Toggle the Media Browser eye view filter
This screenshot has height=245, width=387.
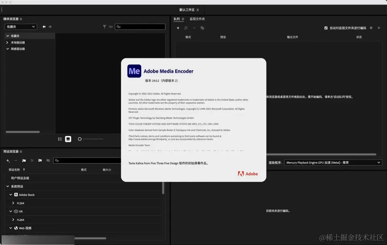111,27
